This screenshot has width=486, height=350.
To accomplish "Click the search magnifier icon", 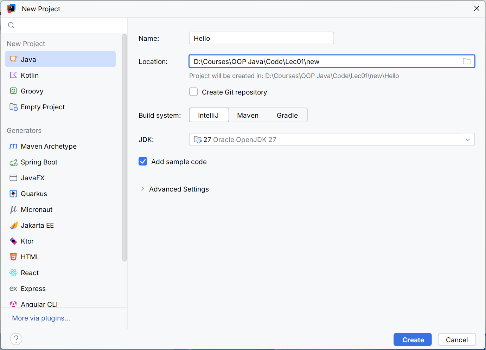I will click(x=11, y=25).
